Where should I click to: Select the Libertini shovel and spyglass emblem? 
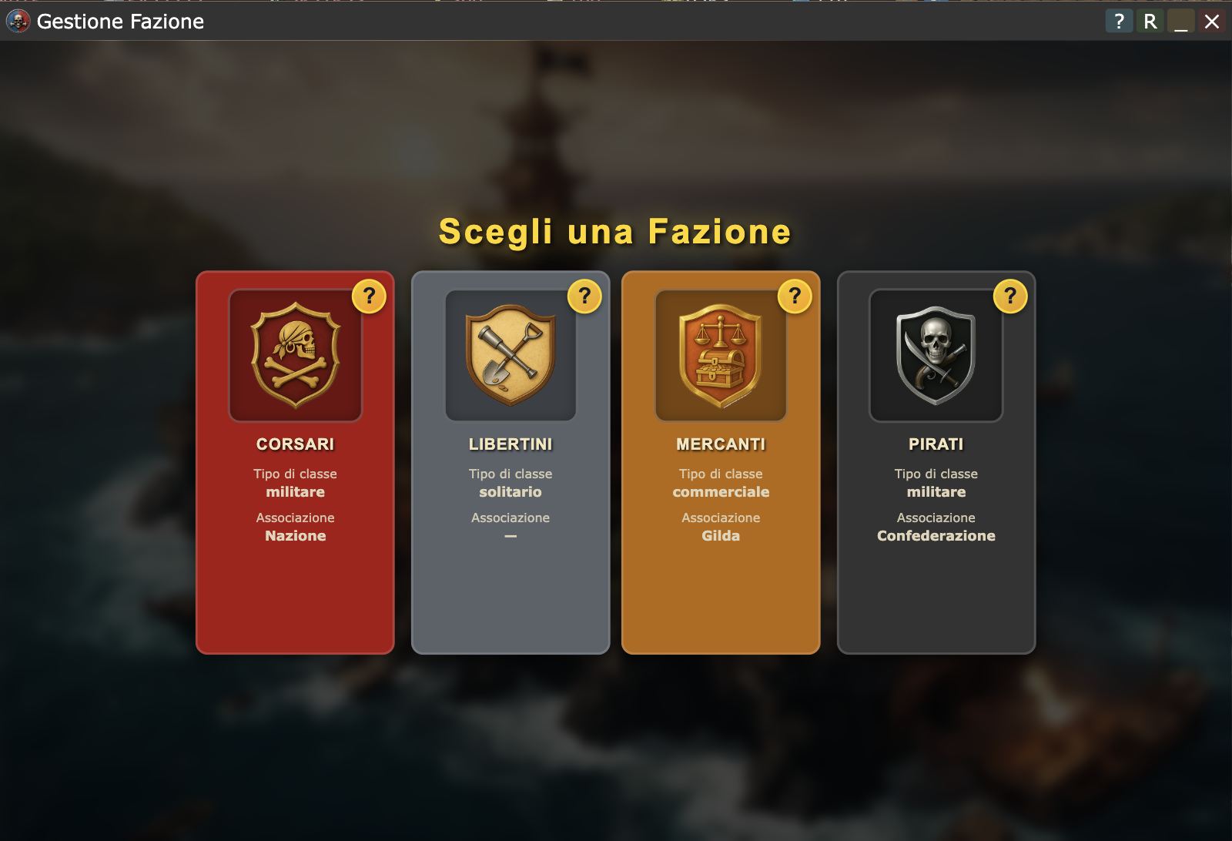(x=511, y=355)
